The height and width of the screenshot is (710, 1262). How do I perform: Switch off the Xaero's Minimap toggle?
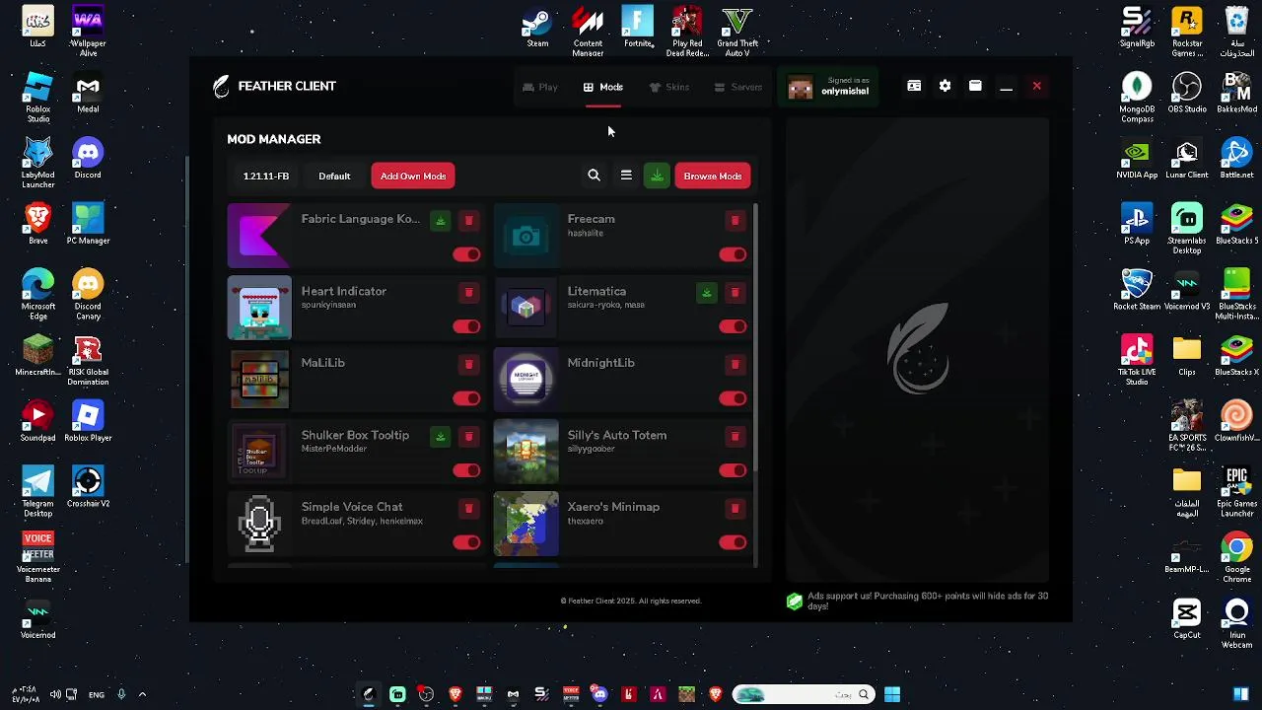pos(733,542)
